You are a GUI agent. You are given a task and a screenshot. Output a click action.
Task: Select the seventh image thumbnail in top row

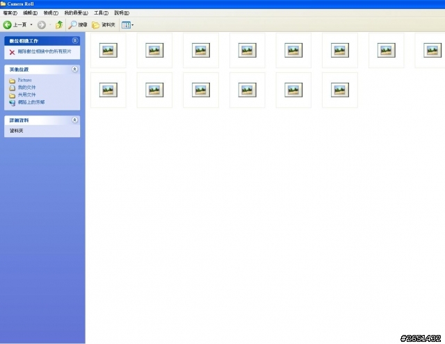387,50
